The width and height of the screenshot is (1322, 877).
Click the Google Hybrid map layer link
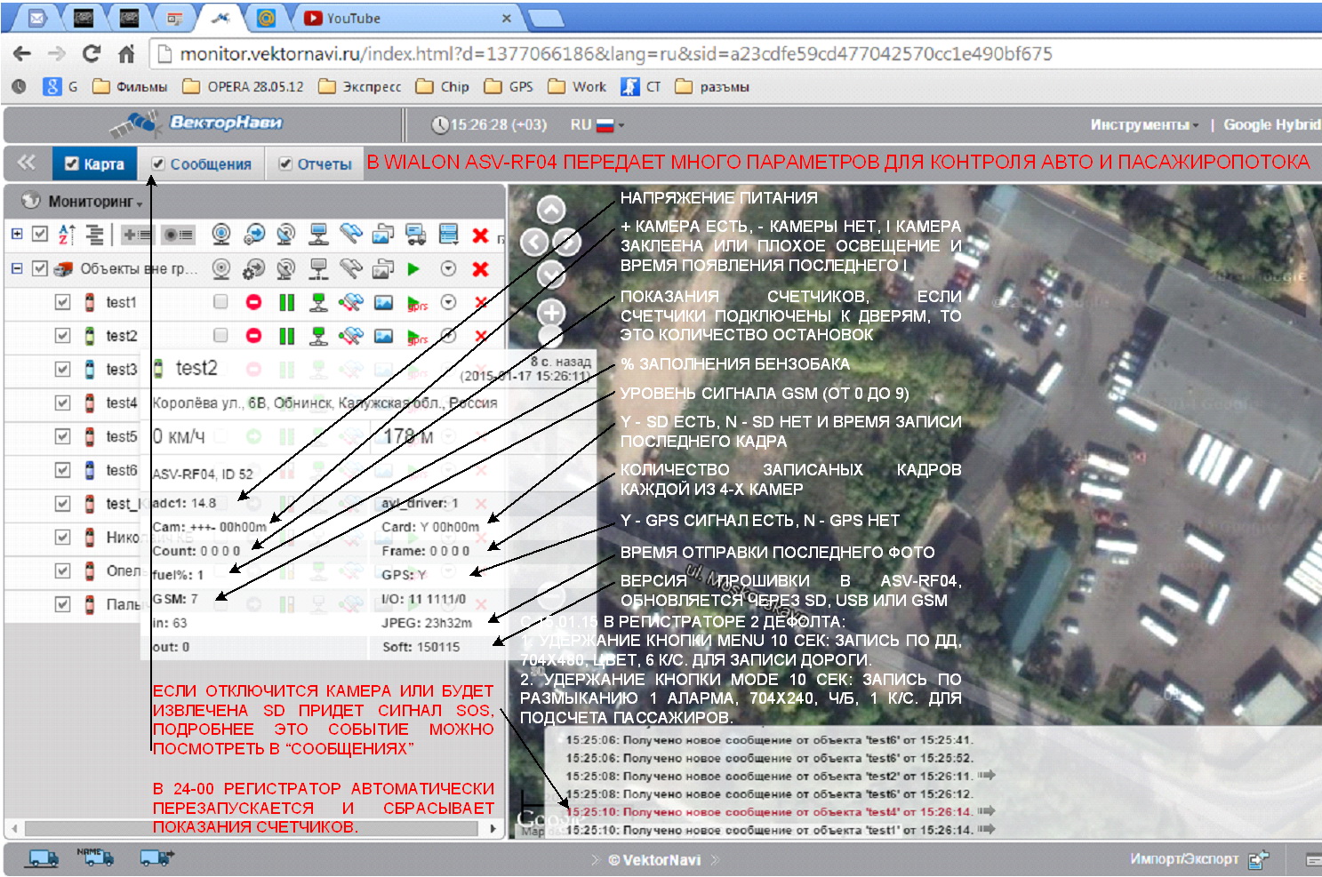coord(1271,125)
